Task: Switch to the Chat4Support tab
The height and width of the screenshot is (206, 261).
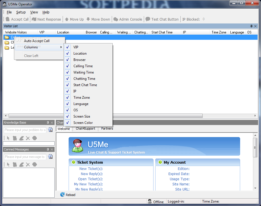Action: point(85,128)
